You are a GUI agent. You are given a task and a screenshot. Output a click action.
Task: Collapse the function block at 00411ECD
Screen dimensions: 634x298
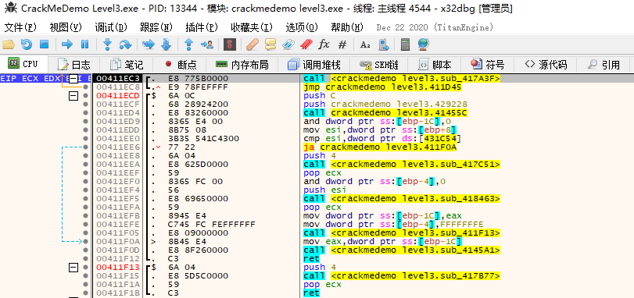[x=73, y=96]
